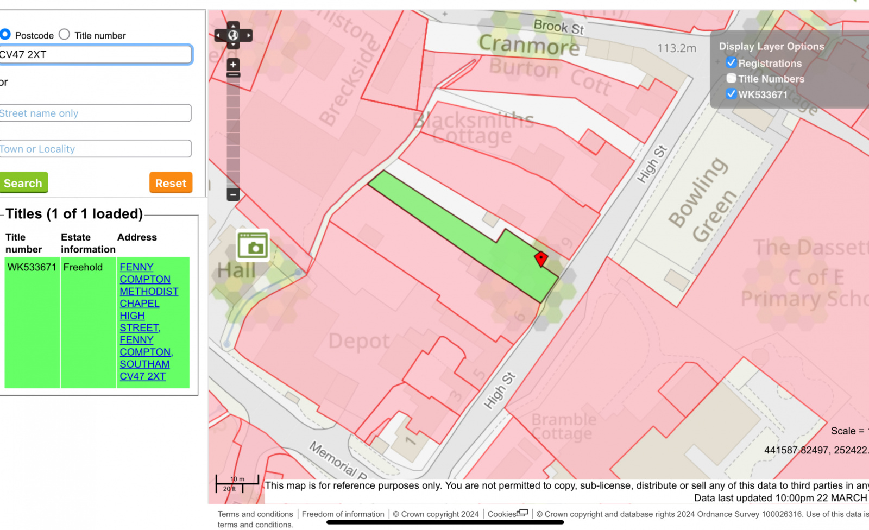Click the Titles (1 of 1 loaded) heading
869x530 pixels.
coord(74,214)
